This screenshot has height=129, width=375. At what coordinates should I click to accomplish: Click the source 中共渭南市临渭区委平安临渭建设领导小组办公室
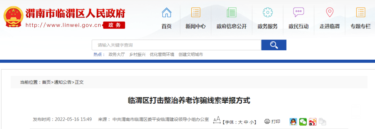point(161,119)
